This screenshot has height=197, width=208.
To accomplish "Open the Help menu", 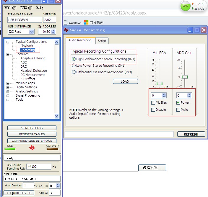I will tap(40, 8).
